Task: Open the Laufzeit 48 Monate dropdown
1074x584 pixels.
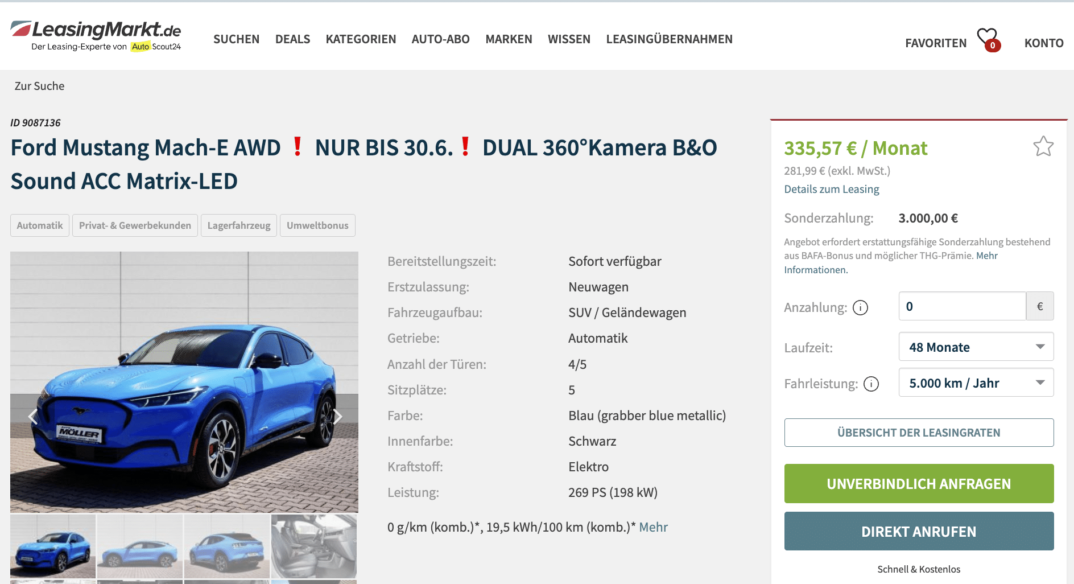Action: pyautogui.click(x=976, y=347)
